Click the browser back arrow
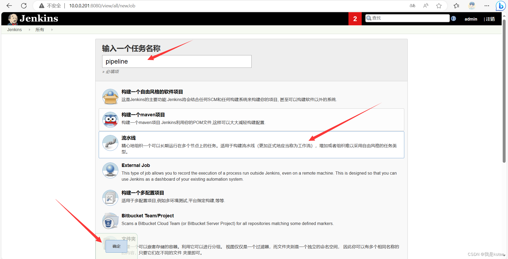508x259 pixels. click(9, 6)
